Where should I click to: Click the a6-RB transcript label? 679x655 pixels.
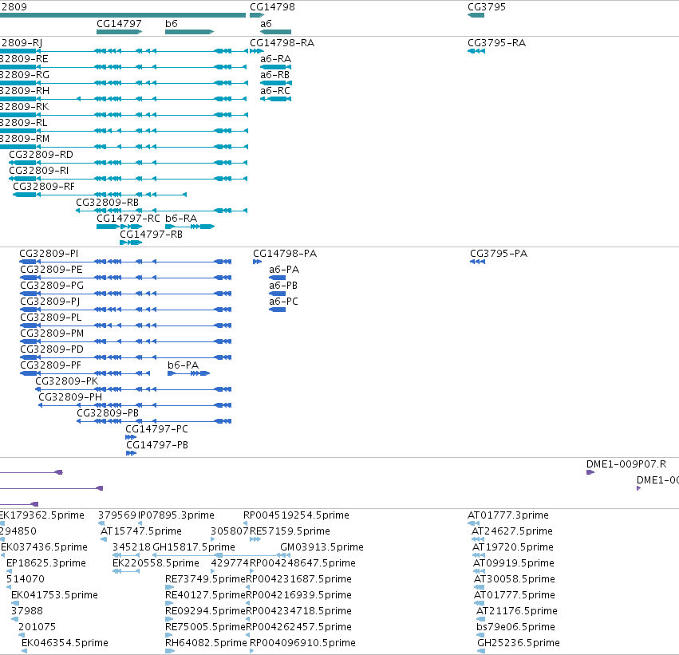point(274,75)
